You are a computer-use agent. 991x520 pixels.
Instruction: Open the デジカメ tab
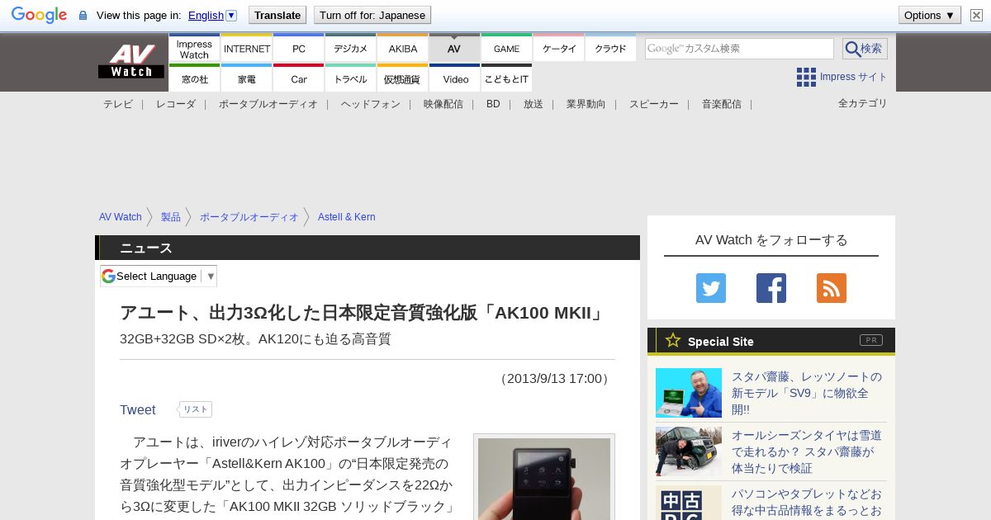click(x=351, y=49)
